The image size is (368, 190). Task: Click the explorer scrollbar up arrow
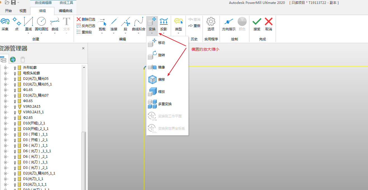click(84, 67)
